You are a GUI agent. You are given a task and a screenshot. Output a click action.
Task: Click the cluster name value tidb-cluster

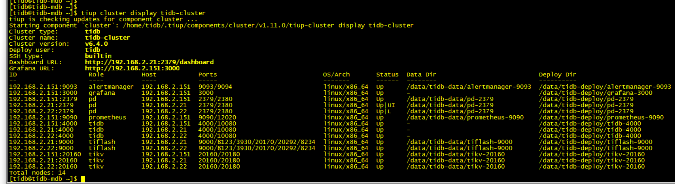(107, 38)
